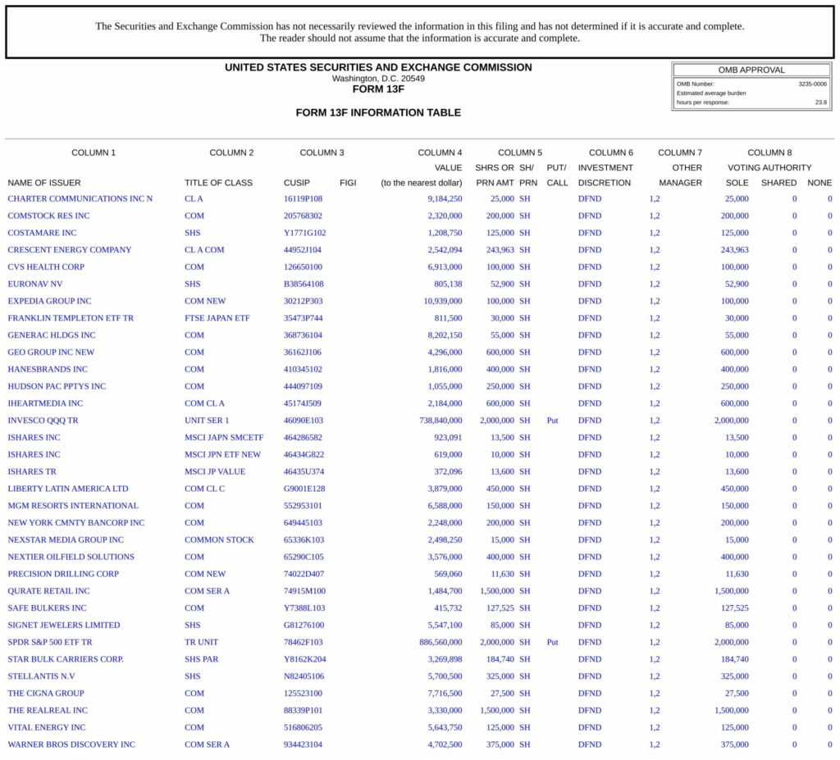Click the "CUSIP" column header
840x760 pixels.
pos(297,183)
